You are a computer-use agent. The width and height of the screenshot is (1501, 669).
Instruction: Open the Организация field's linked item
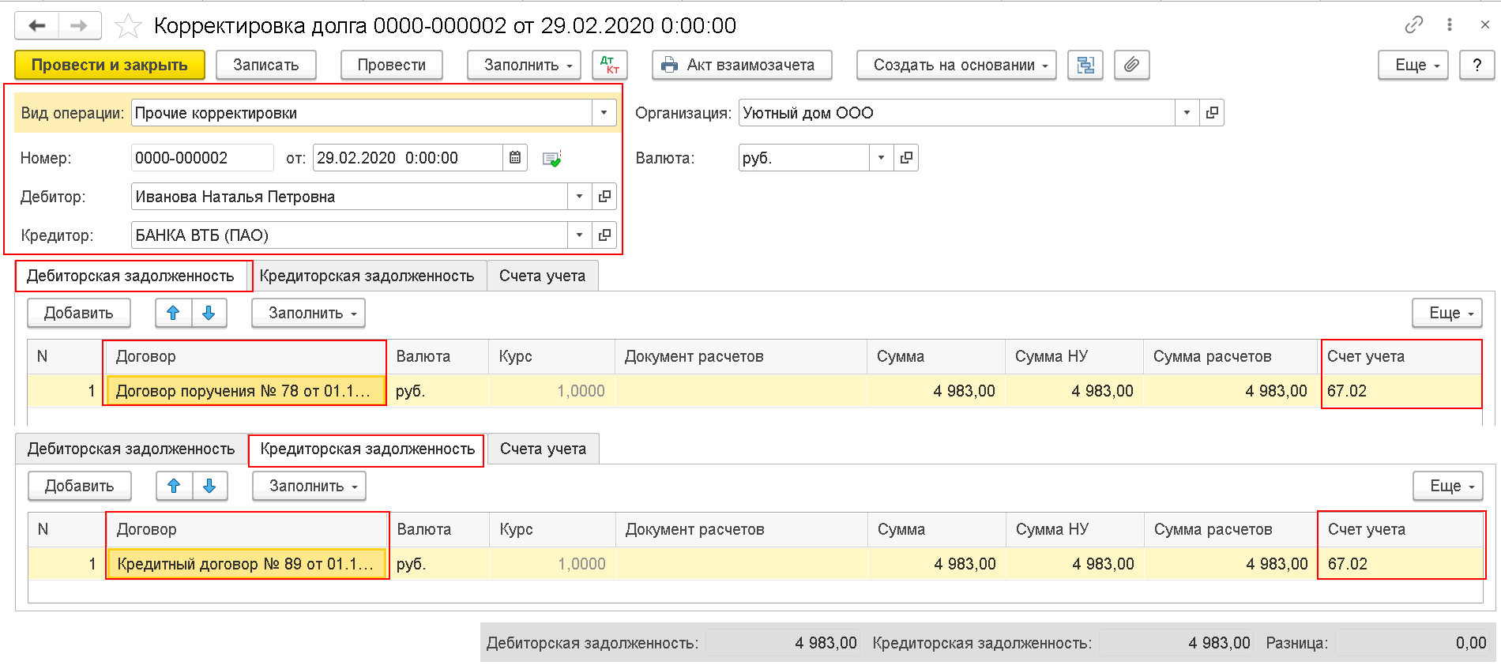tap(1212, 113)
